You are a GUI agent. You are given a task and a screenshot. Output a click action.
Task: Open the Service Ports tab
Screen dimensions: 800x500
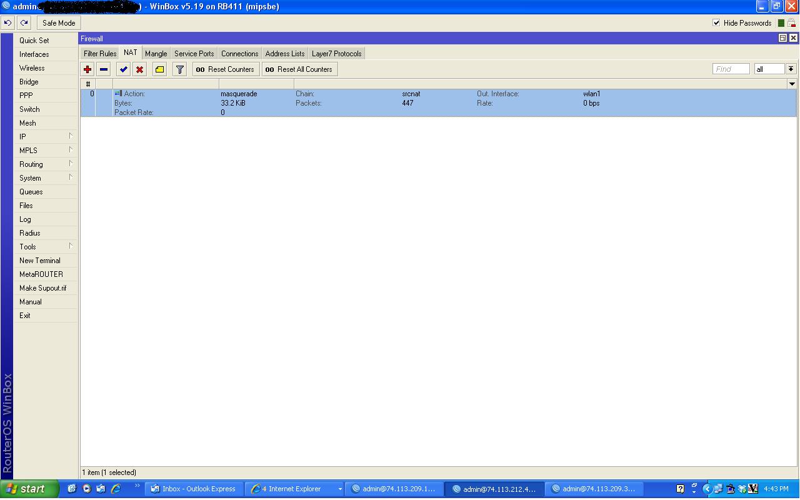coord(194,54)
